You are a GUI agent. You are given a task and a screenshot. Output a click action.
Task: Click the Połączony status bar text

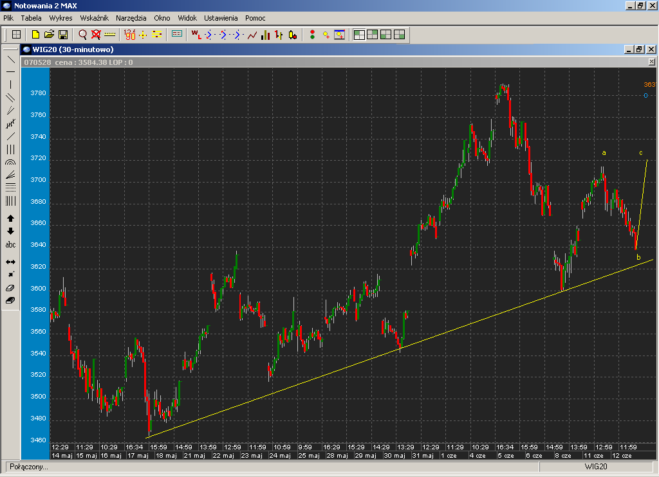click(x=28, y=467)
